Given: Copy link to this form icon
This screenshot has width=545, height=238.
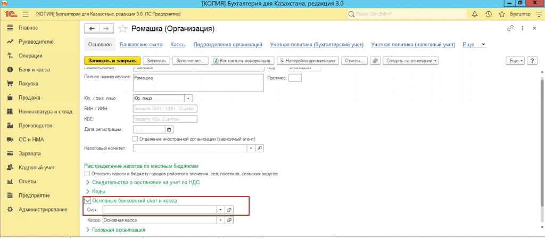Looking at the screenshot, I should coord(510,29).
